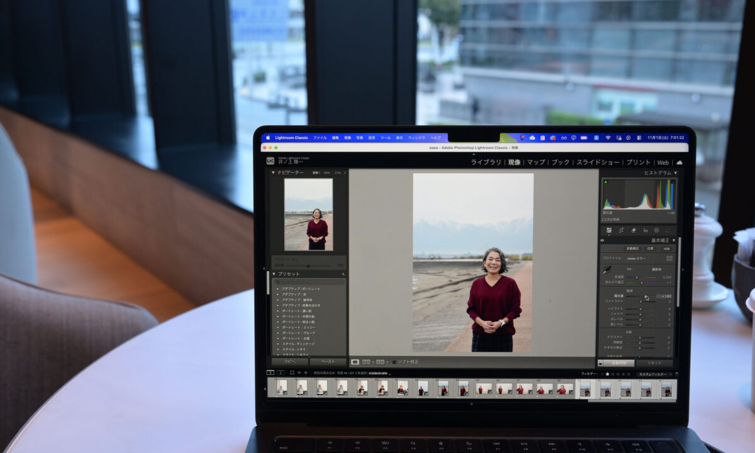
Task: Switch to the スライドショー module
Action: (598, 162)
